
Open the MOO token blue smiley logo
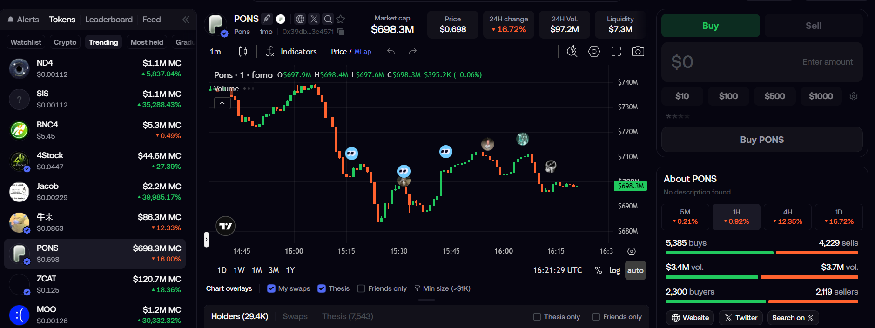click(19, 315)
